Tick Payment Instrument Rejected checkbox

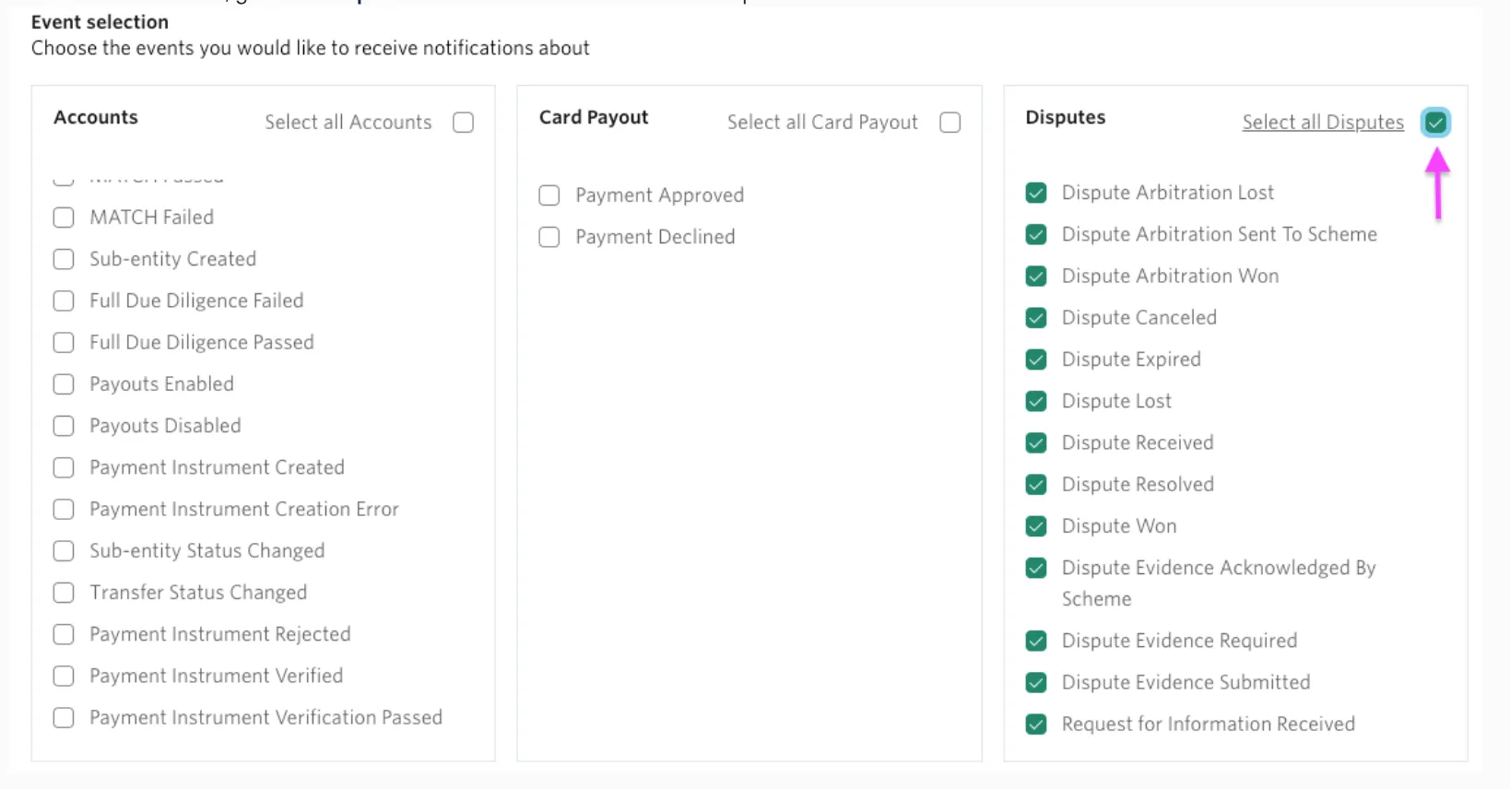pos(64,634)
